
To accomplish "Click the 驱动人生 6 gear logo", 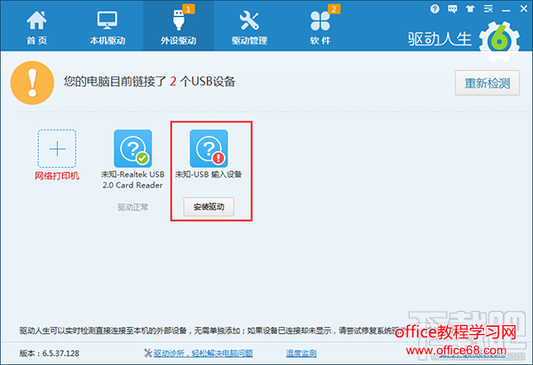I will (x=499, y=42).
